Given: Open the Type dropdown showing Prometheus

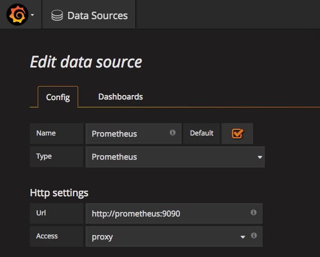Looking at the screenshot, I should click(175, 157).
